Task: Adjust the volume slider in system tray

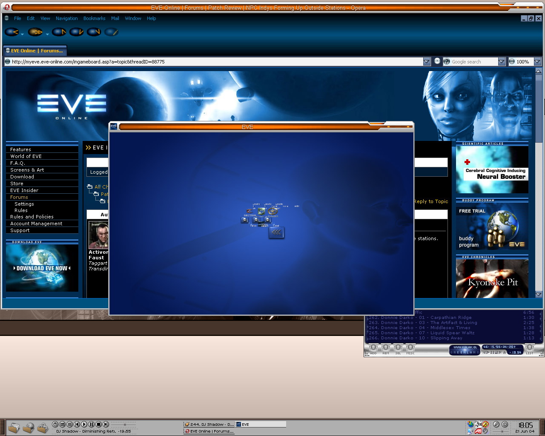Action: [x=502, y=431]
